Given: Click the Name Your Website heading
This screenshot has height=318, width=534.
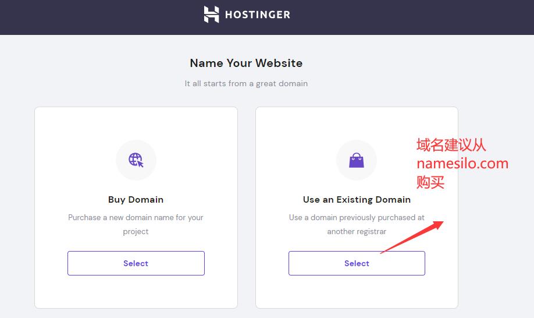Looking at the screenshot, I should pyautogui.click(x=246, y=63).
